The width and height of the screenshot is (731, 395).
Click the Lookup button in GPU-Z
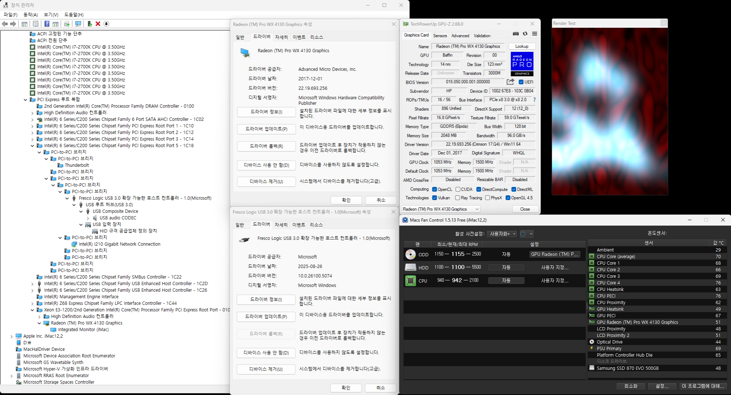click(522, 46)
